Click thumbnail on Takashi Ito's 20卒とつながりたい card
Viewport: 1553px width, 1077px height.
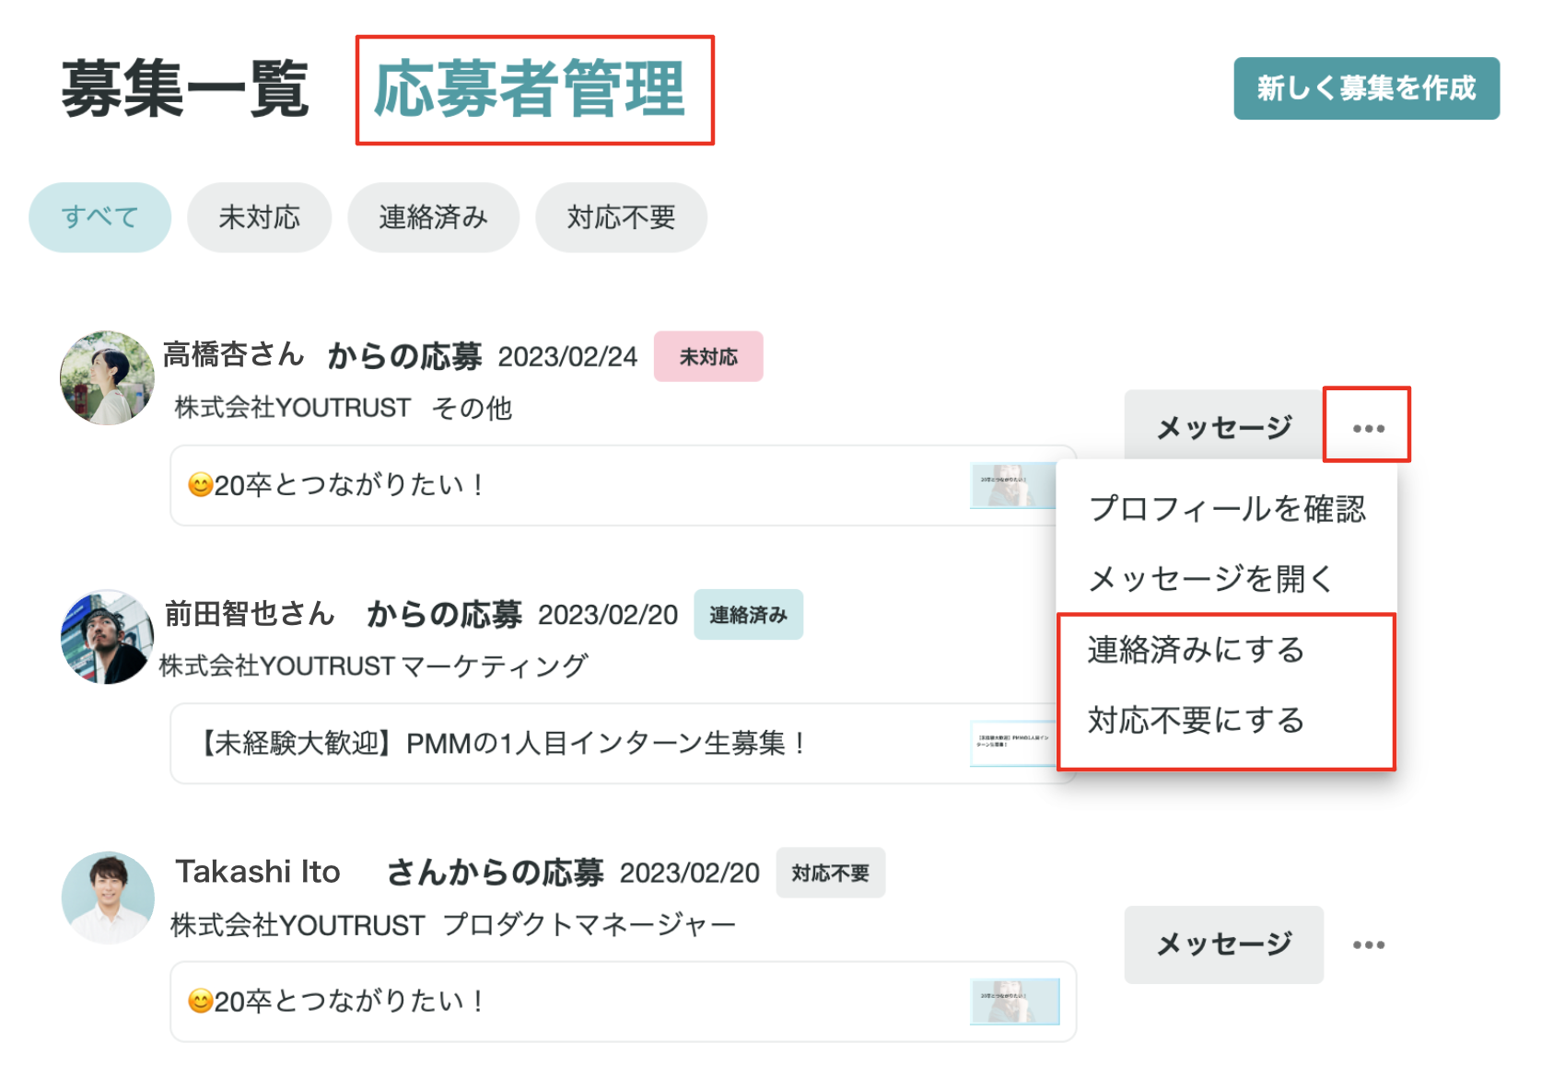coord(1014,1002)
